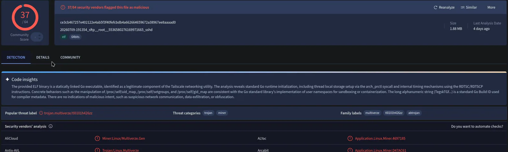Click the tl0101h426zz family label
Screen dimensions: 508x152
pos(394,113)
